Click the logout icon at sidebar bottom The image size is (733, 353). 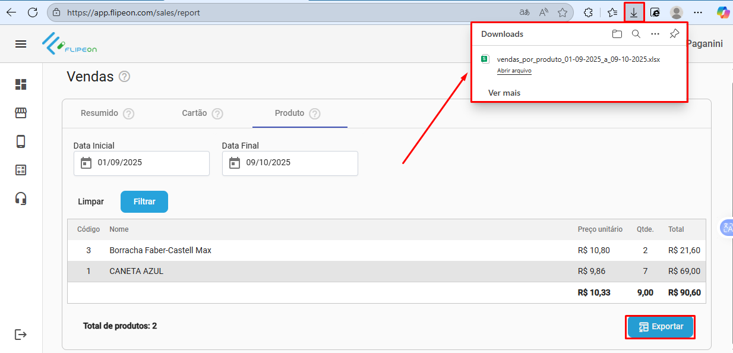[x=21, y=335]
